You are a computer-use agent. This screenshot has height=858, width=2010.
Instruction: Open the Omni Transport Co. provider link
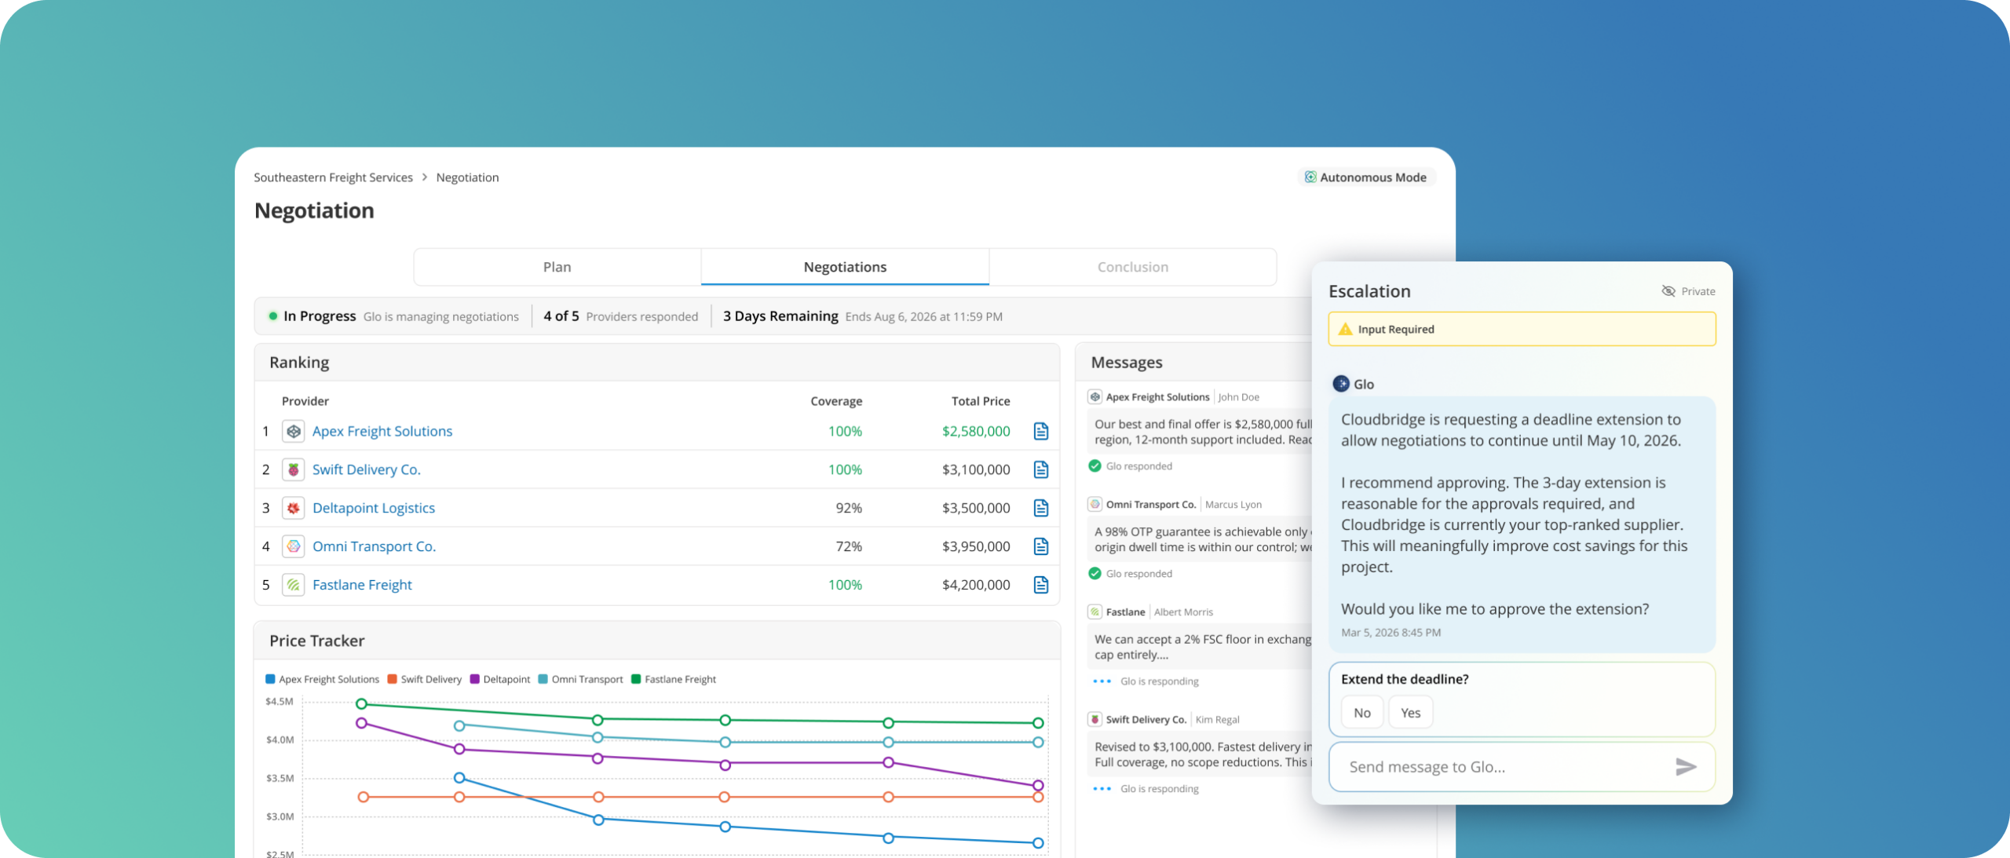[374, 546]
